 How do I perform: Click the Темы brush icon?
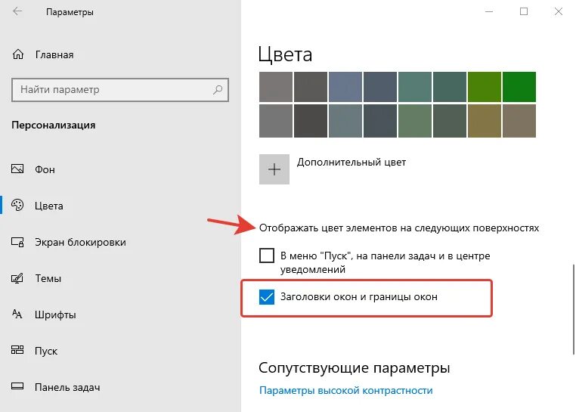[17, 278]
